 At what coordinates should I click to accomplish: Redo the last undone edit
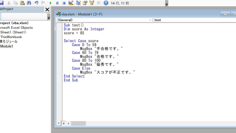click(x=43, y=3)
